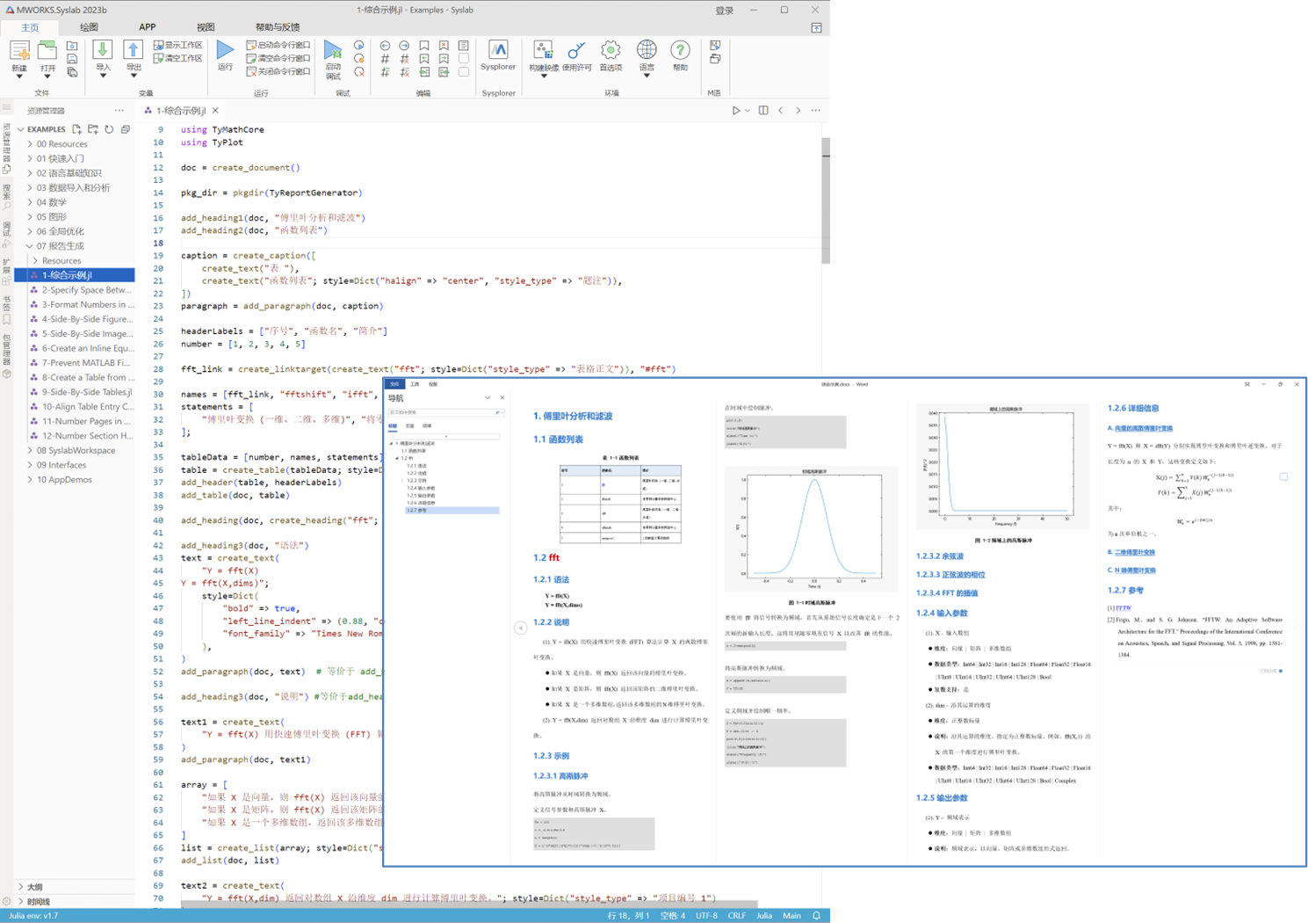Click the 使用许可 license key icon
Image resolution: width=1308 pixels, height=923 pixels.
(576, 51)
